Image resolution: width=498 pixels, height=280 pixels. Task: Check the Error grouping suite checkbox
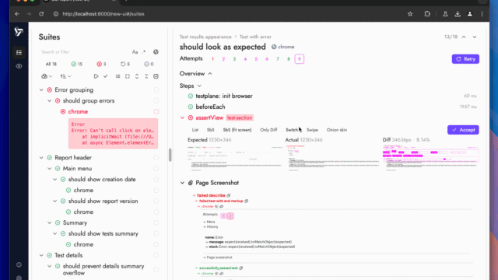click(156, 90)
